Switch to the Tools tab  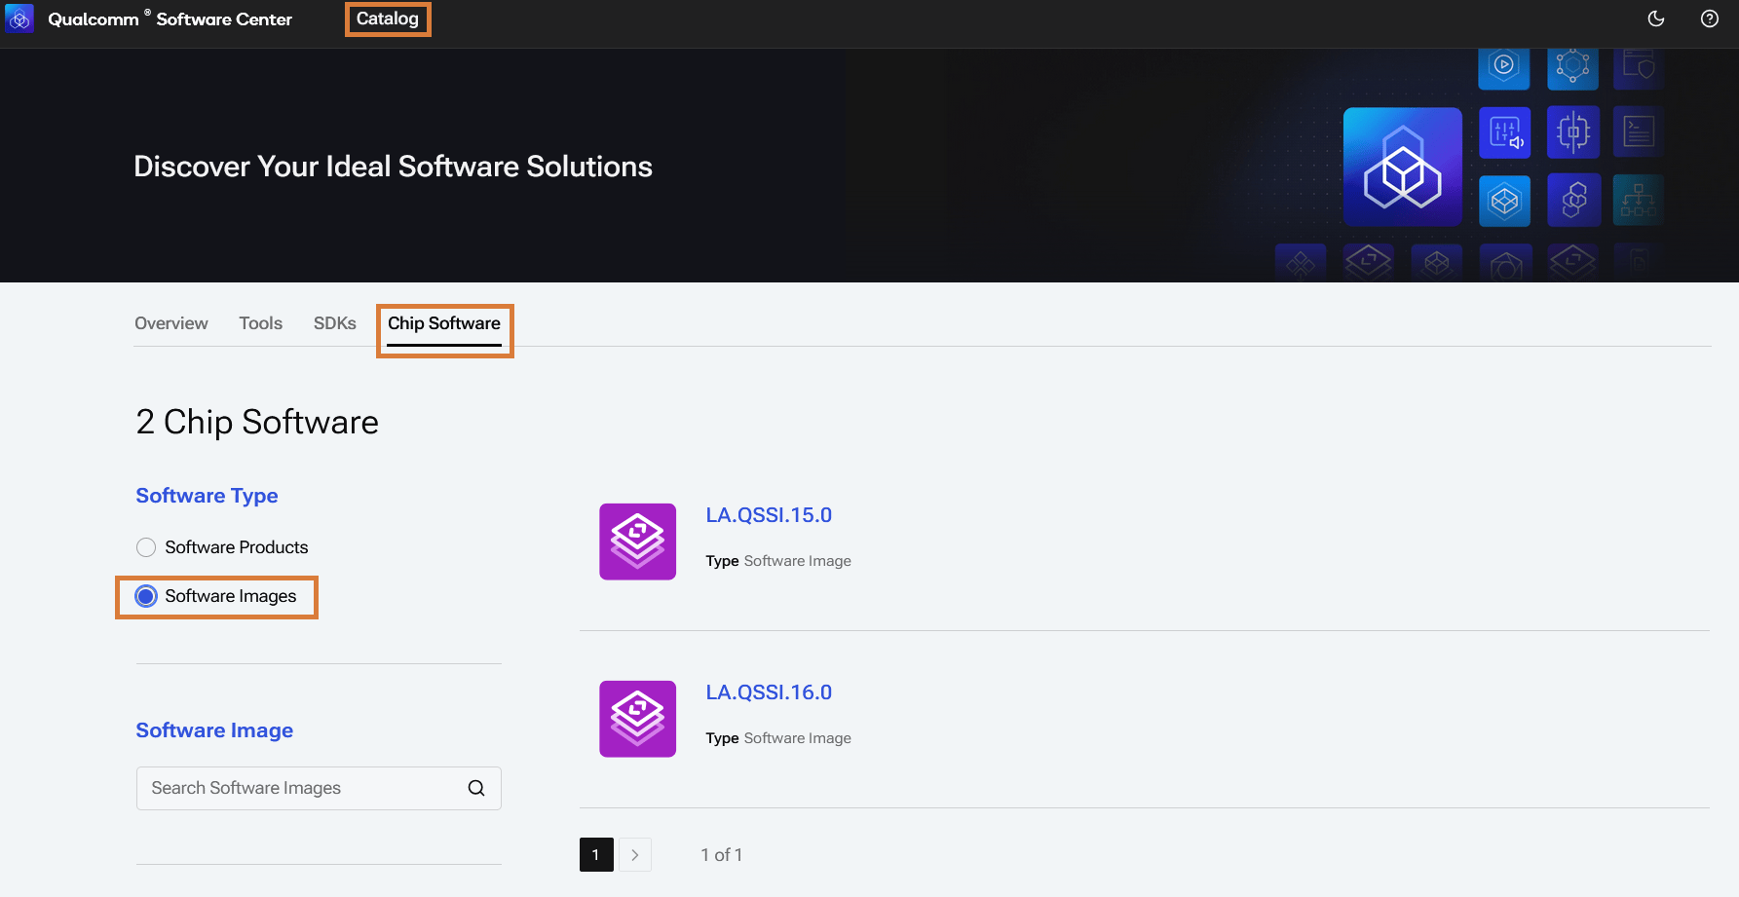(261, 323)
